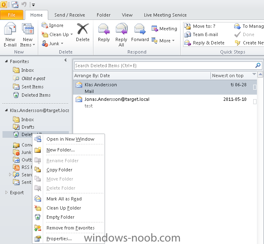Open Inbox under Klas.Andersson mailbox
Viewport: 264px width, 244px height.
[23, 120]
